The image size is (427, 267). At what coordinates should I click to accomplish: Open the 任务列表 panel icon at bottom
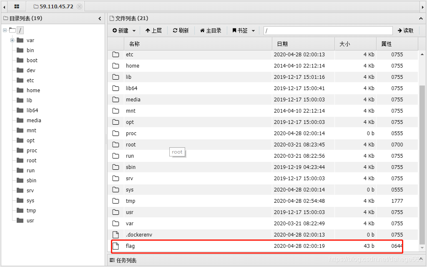(112, 259)
